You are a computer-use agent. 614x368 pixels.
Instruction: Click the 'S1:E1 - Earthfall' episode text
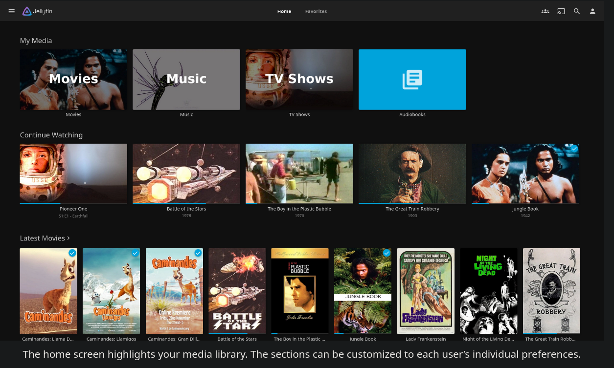tap(73, 216)
